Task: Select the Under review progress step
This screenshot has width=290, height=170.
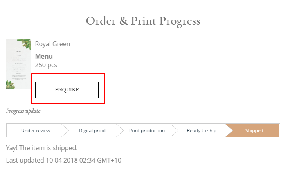Action: click(x=36, y=131)
